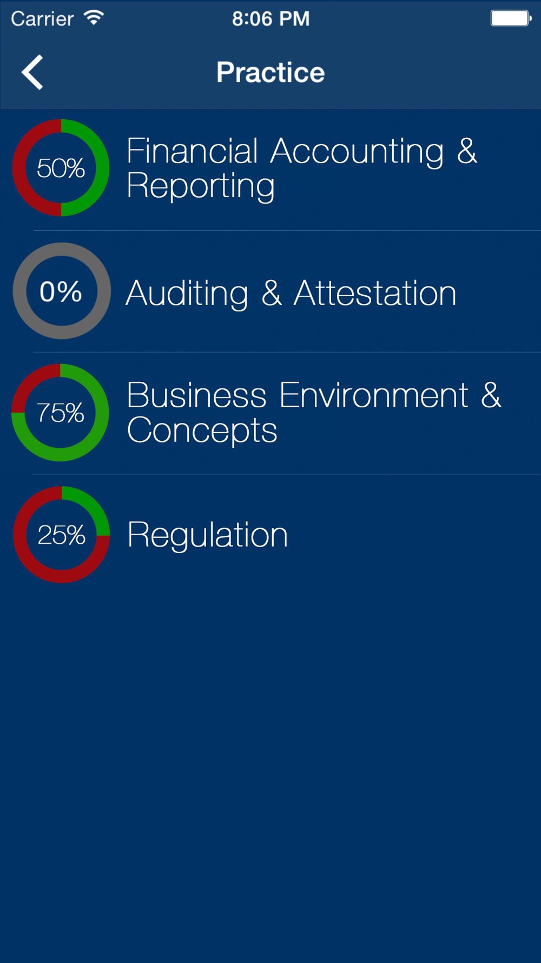
Task: Tap the 50% progress ring icon
Action: tap(61, 168)
